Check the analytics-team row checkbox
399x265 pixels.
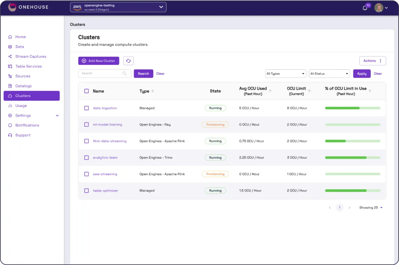86,158
